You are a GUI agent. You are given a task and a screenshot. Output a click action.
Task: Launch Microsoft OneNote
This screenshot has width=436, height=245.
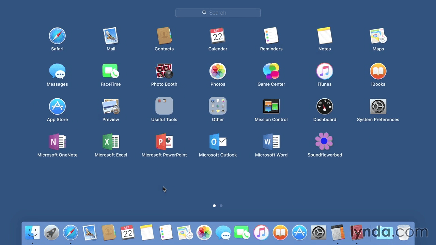(x=57, y=142)
